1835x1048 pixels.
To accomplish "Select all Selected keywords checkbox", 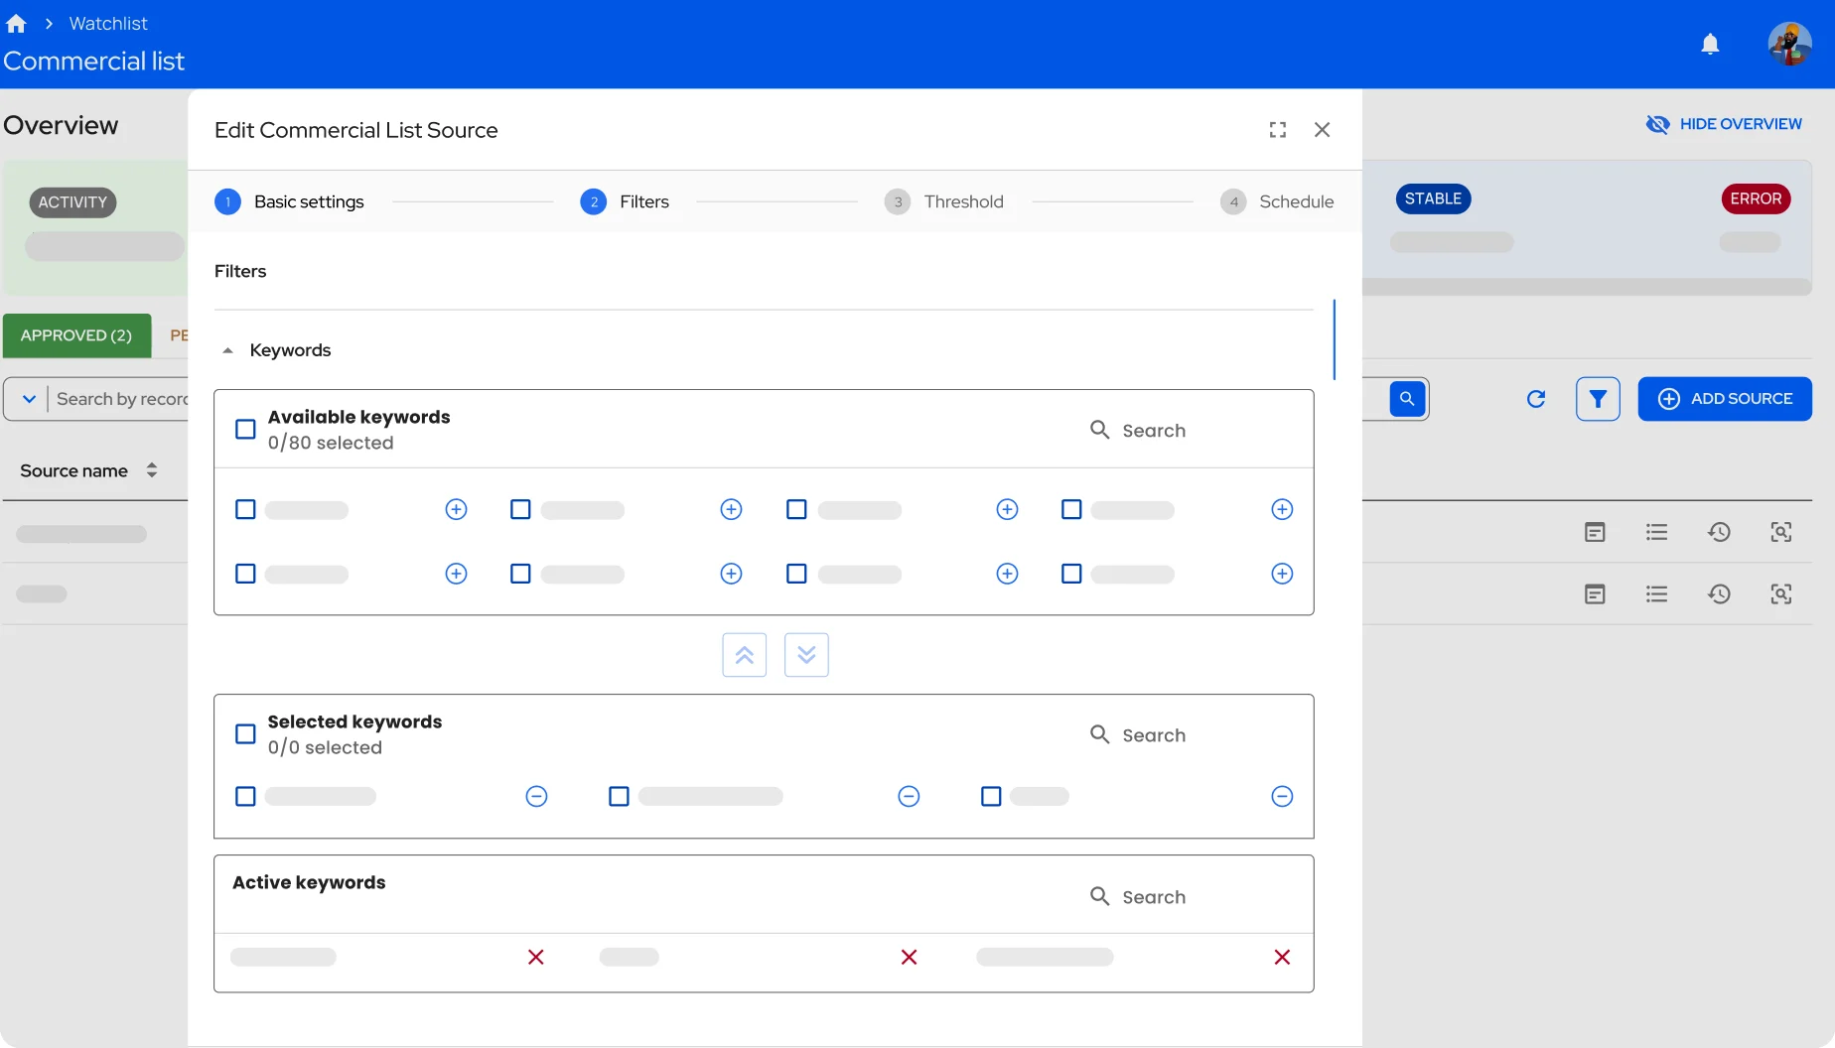I will [x=245, y=733].
